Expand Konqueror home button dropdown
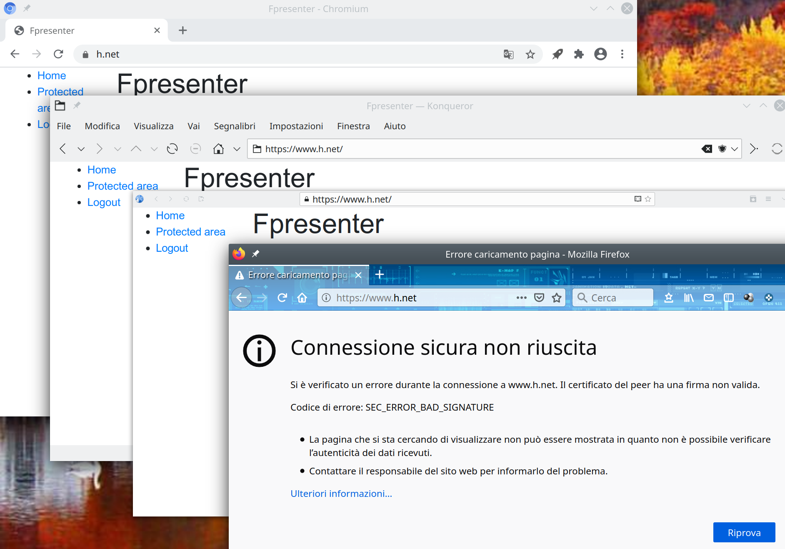 237,149
